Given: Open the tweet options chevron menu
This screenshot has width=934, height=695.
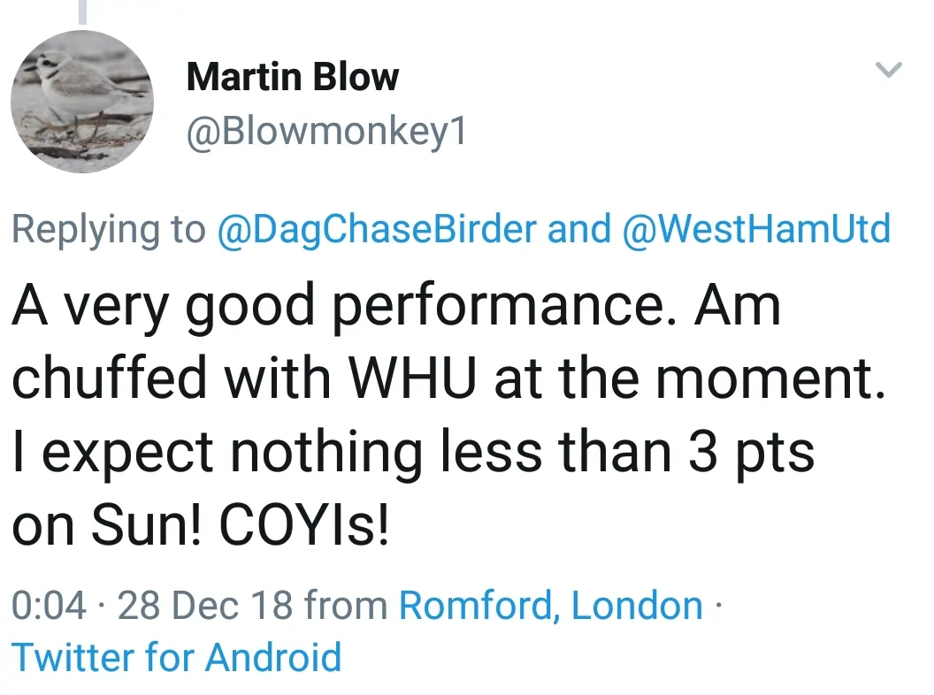Looking at the screenshot, I should 888,71.
